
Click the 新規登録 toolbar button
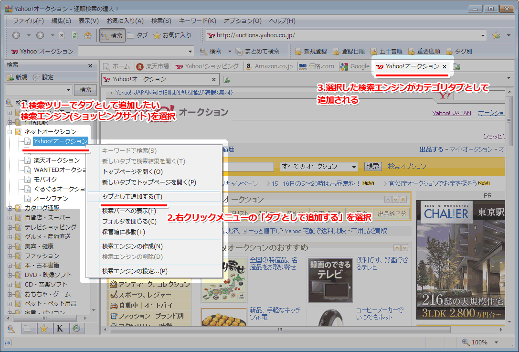(311, 51)
